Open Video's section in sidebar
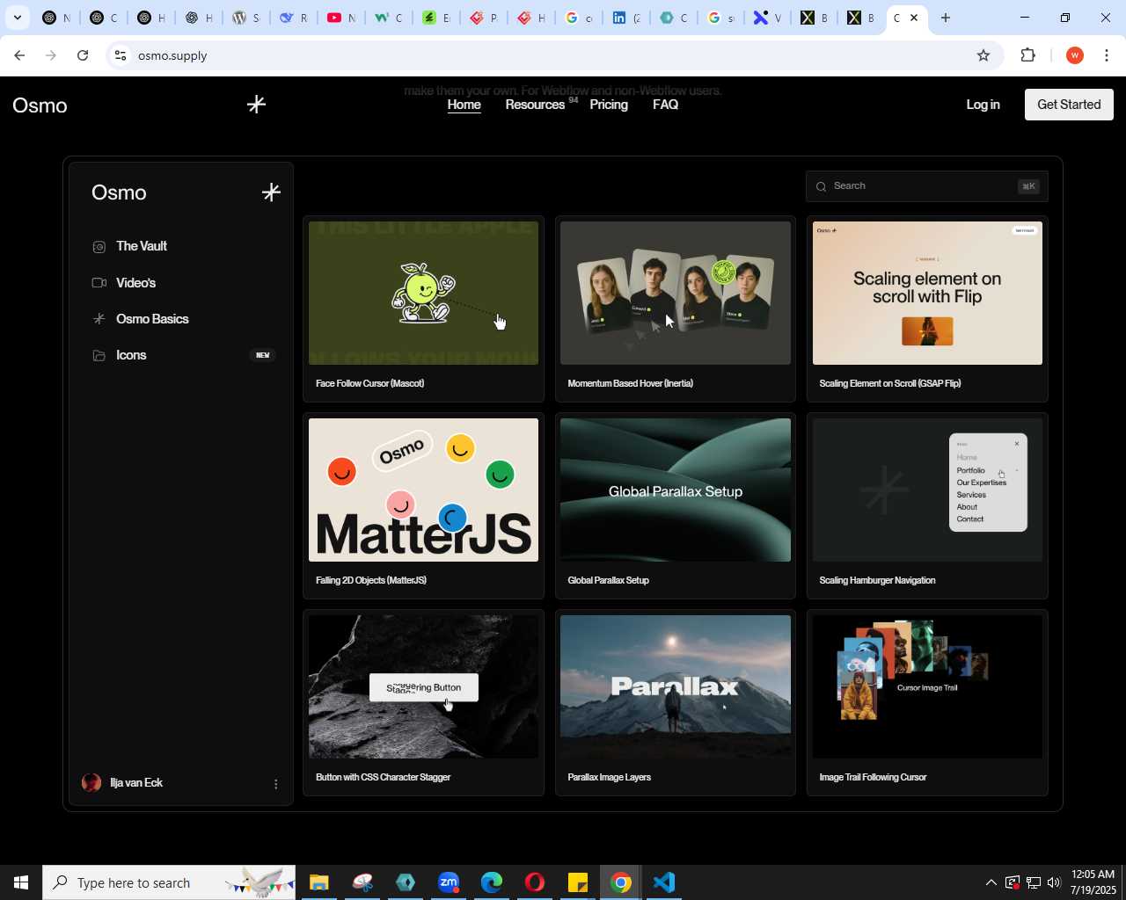This screenshot has height=900, width=1126. tap(135, 283)
